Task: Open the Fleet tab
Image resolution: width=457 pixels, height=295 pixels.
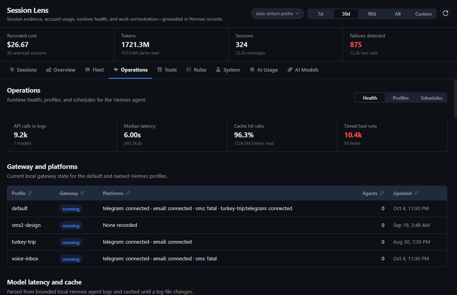Action: click(x=95, y=70)
